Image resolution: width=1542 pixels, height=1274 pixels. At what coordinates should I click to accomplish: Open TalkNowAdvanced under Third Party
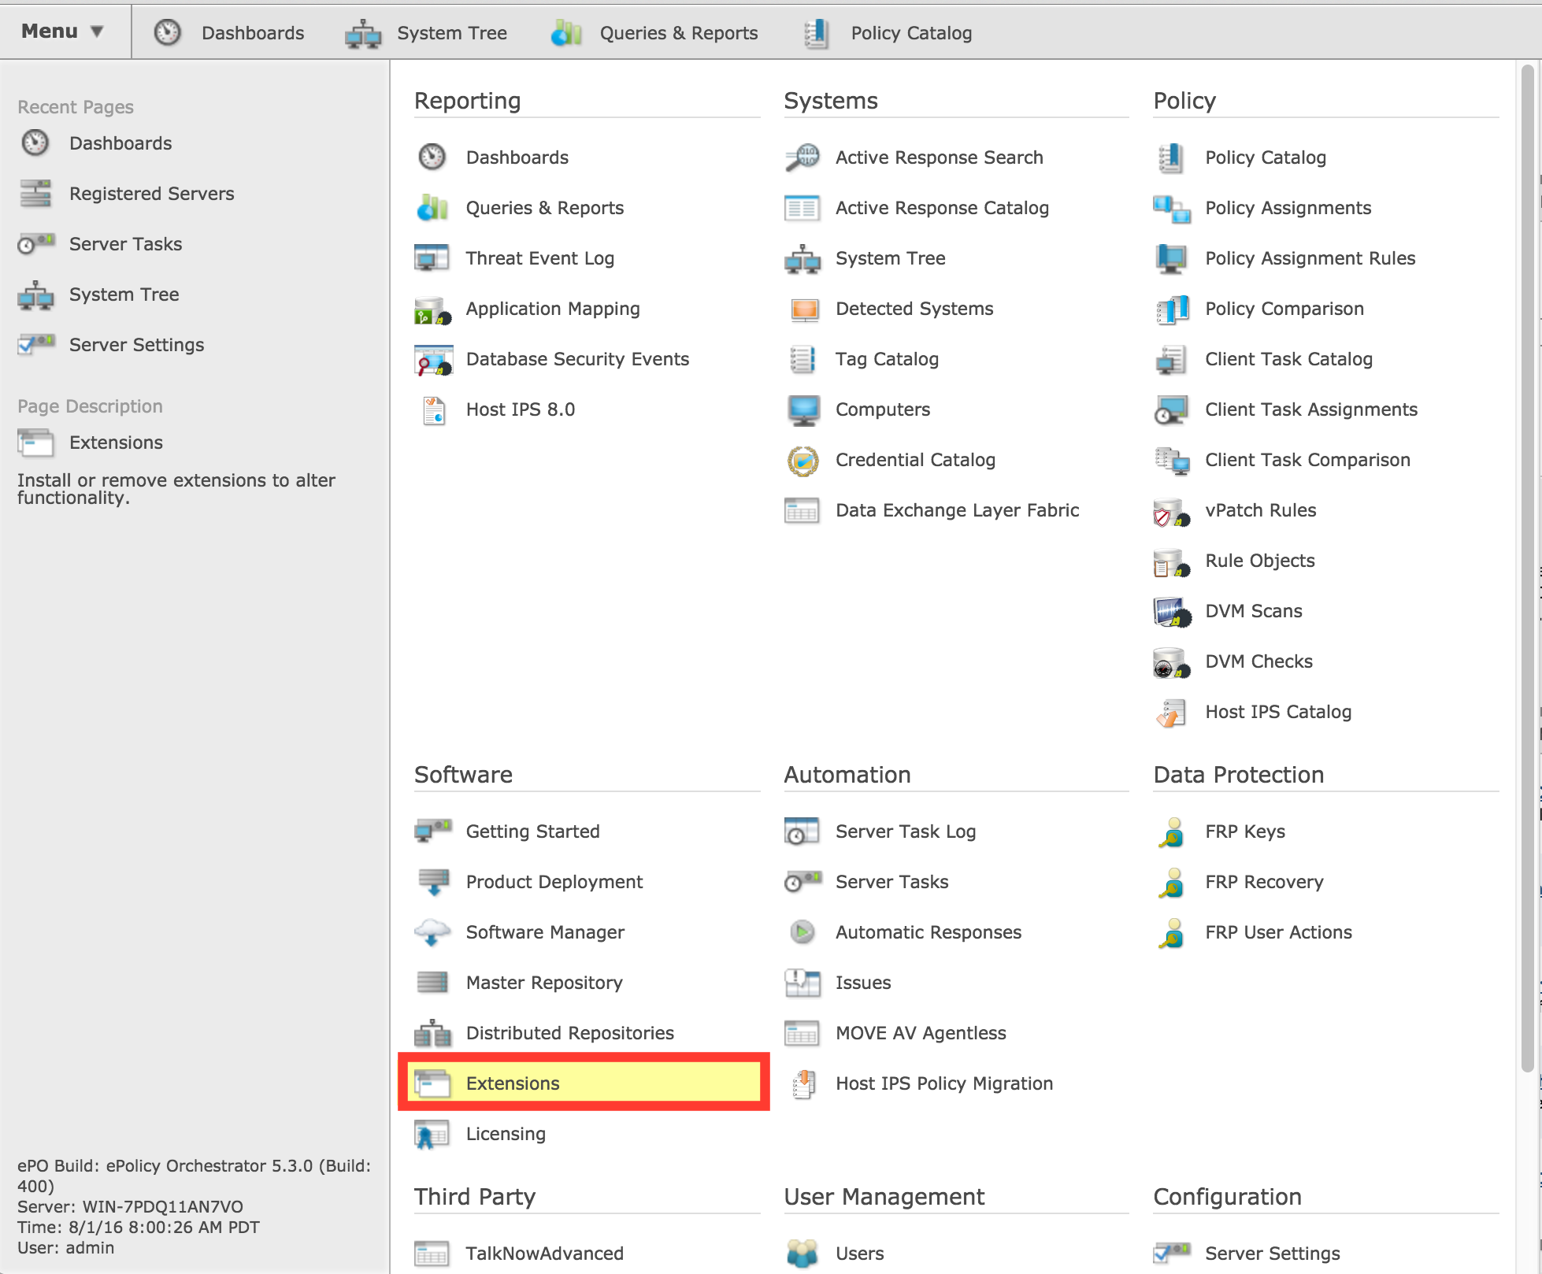[x=520, y=1254]
